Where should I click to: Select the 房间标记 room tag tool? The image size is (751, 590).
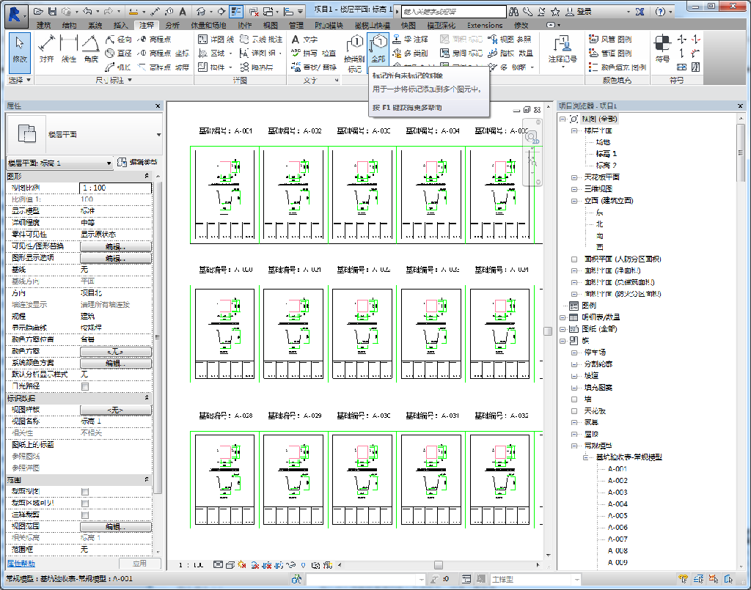[461, 53]
